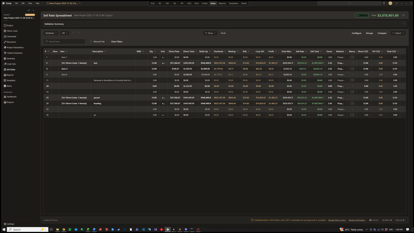This screenshot has width=414, height=233.
Task: Open Reports in the sidebar
Action: (9, 75)
